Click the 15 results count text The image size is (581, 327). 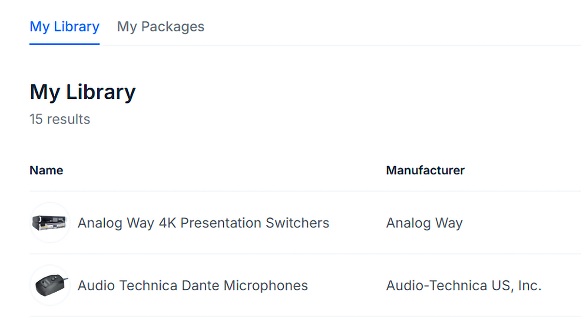(x=60, y=119)
